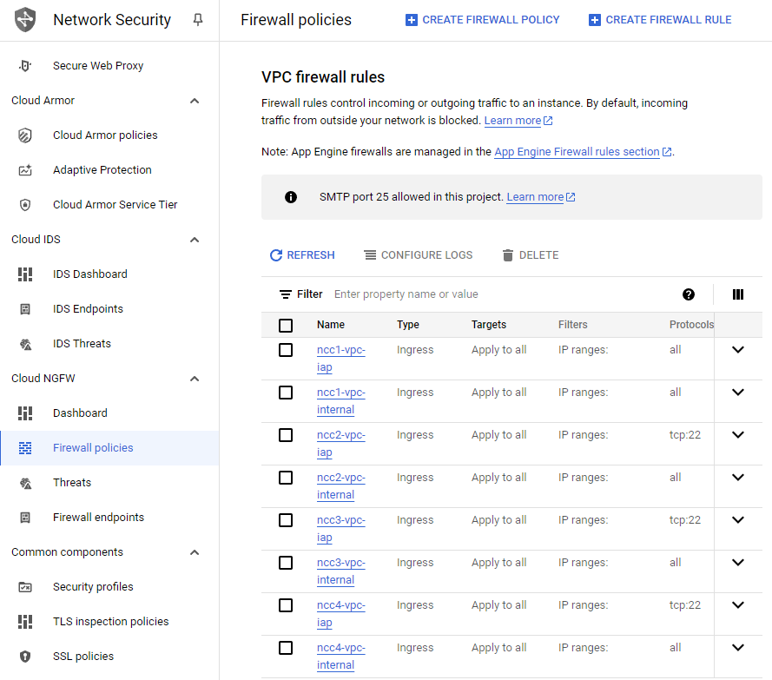Click the Cloud Armor Service Tier icon
772x680 pixels.
point(25,204)
